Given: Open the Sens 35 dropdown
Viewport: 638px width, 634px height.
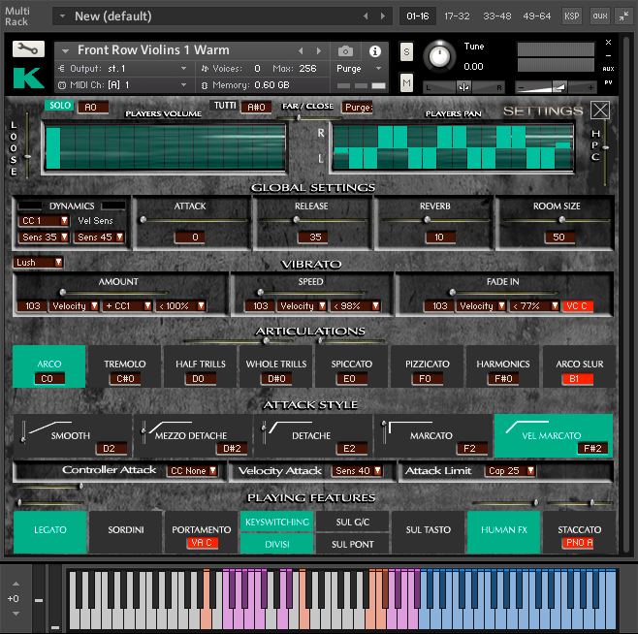Looking at the screenshot, I should click(x=44, y=237).
